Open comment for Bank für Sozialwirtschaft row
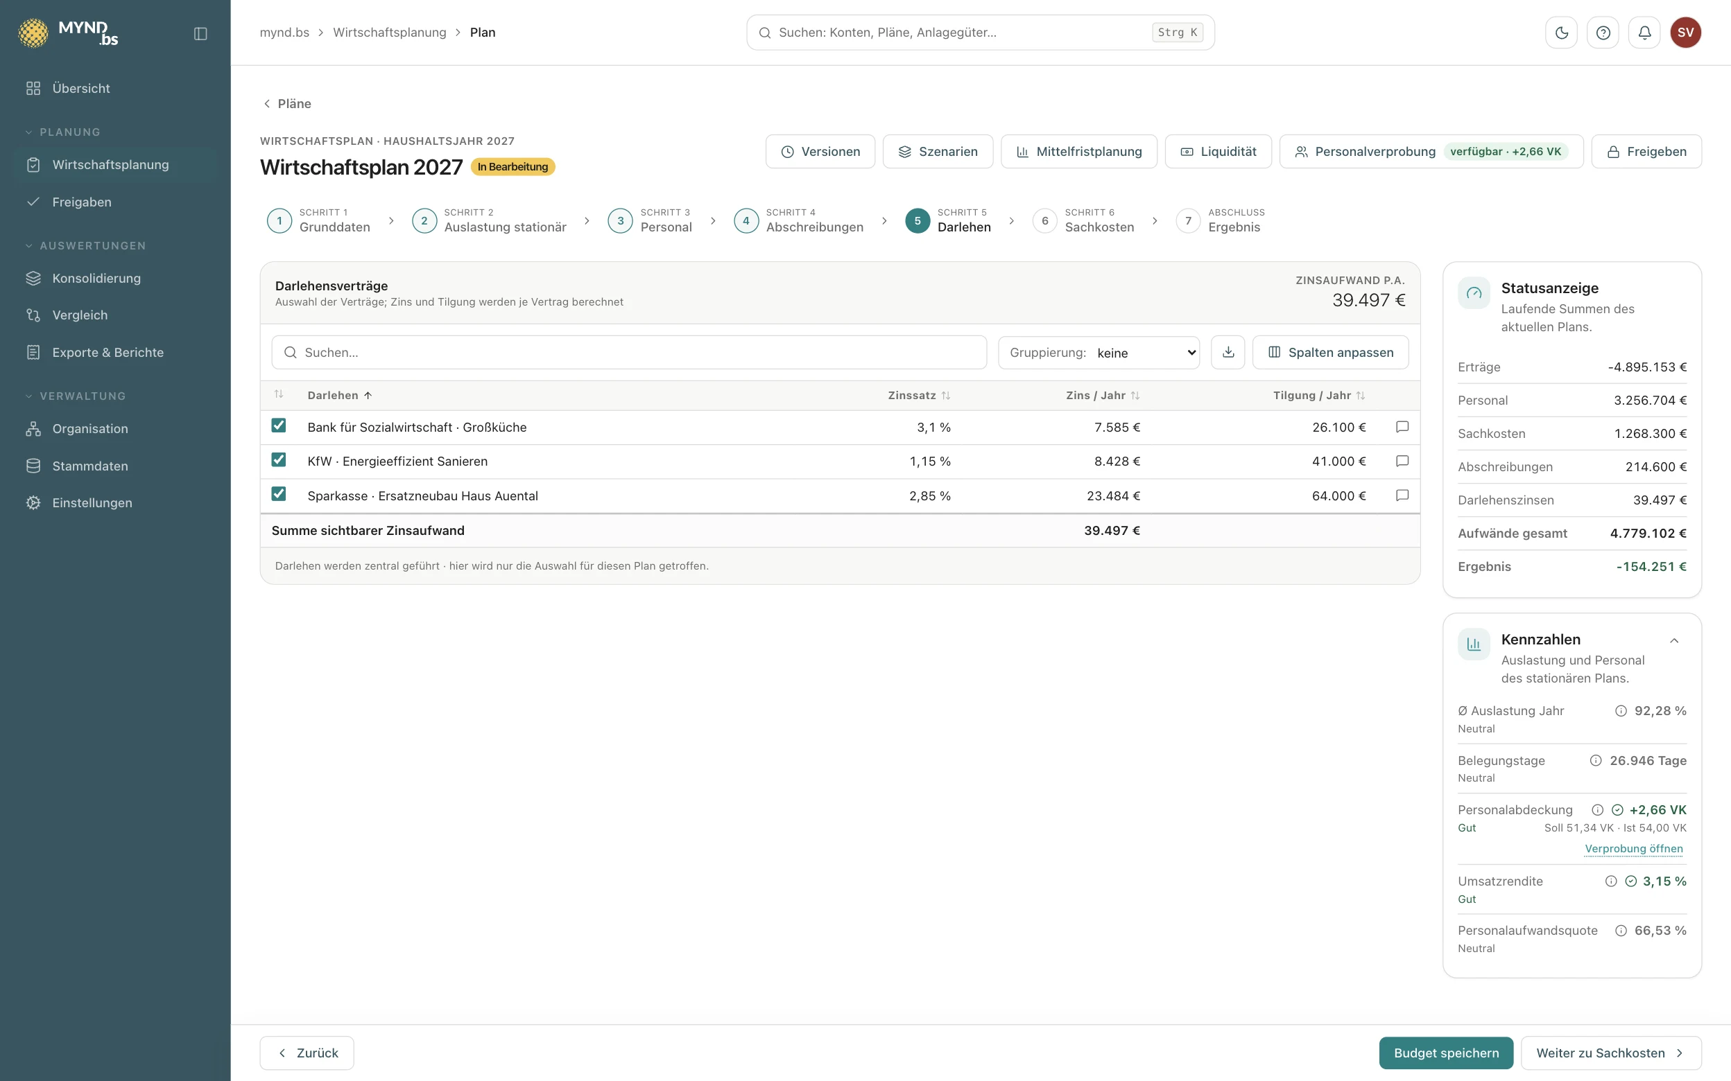1731x1081 pixels. [1402, 427]
